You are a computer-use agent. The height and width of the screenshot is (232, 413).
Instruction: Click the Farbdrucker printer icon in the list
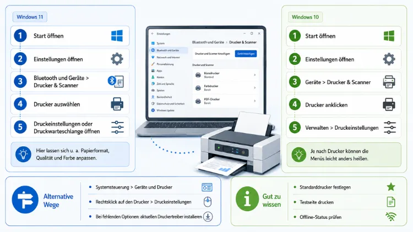coord(198,88)
